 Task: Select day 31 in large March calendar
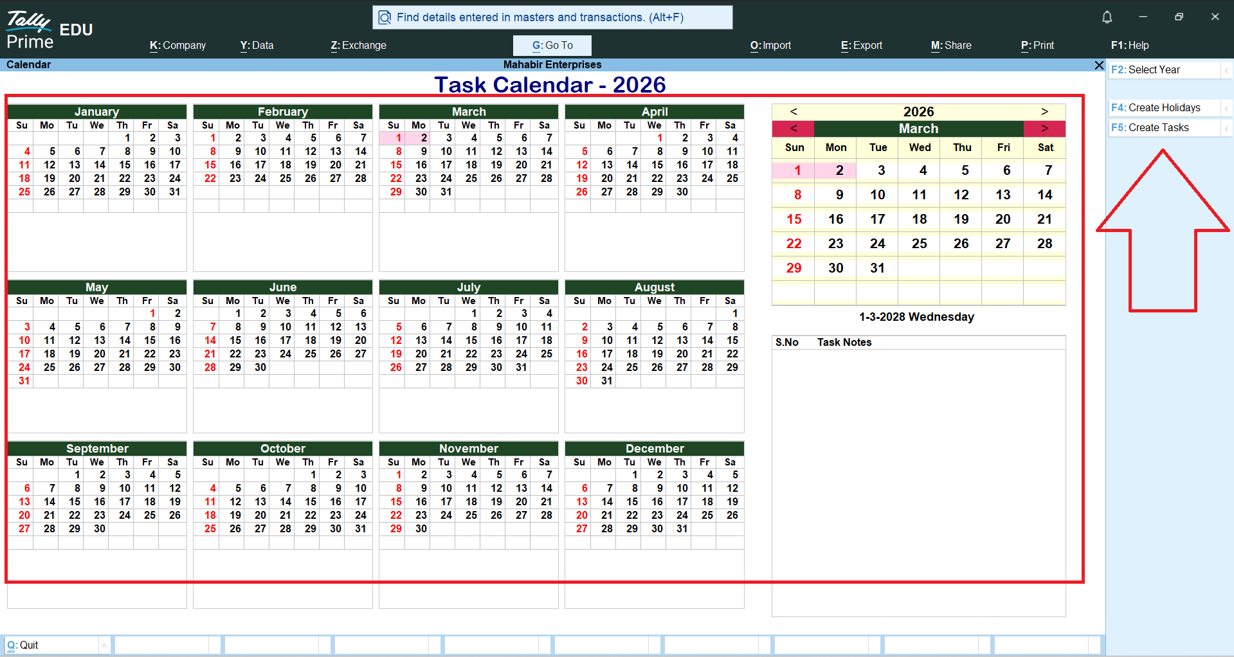pyautogui.click(x=878, y=268)
